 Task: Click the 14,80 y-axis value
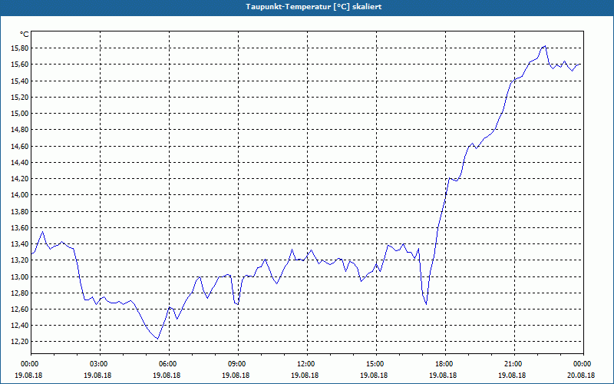pos(21,130)
